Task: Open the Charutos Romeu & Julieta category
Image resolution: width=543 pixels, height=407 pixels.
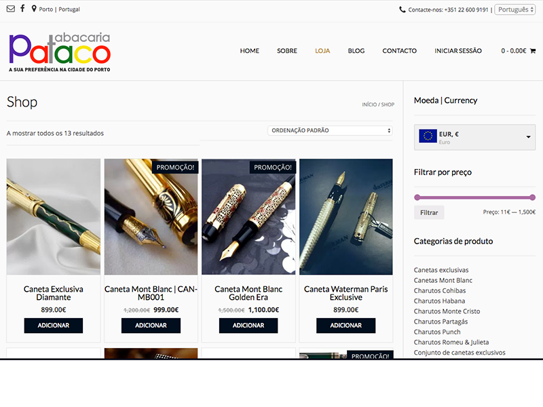Action: tap(451, 343)
